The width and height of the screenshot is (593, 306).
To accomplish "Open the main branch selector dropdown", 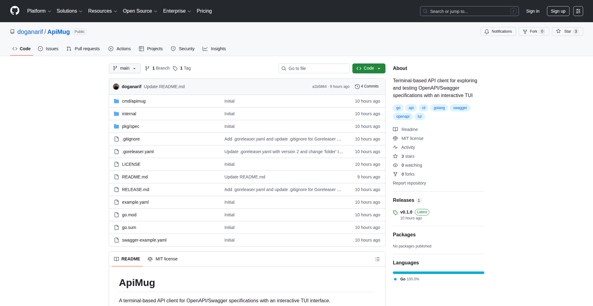I will pos(124,68).
